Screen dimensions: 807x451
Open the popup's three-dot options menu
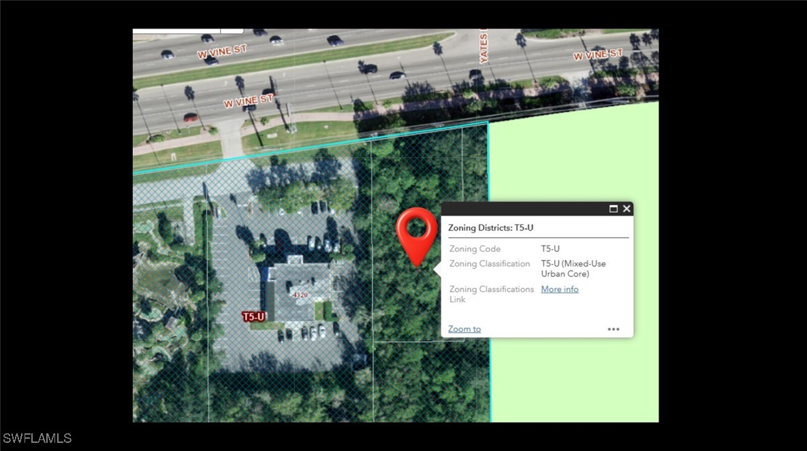[x=614, y=329]
